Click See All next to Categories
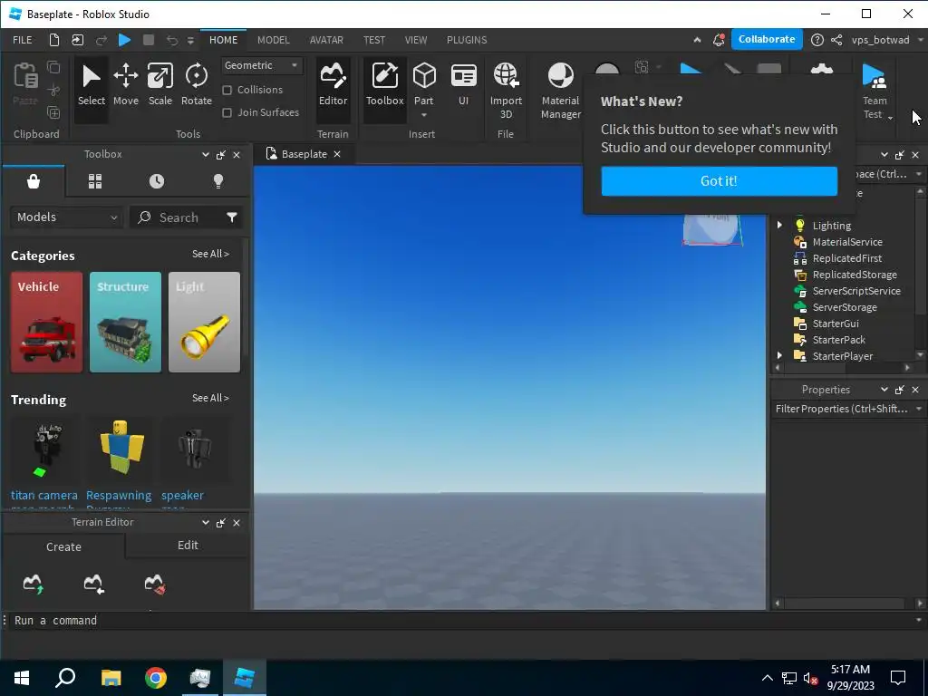This screenshot has height=696, width=928. click(x=210, y=254)
